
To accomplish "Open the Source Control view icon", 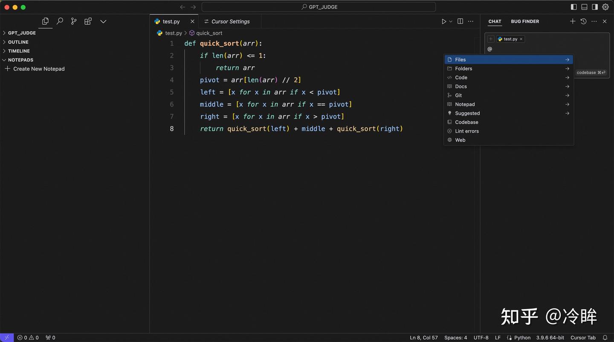I will tap(74, 21).
